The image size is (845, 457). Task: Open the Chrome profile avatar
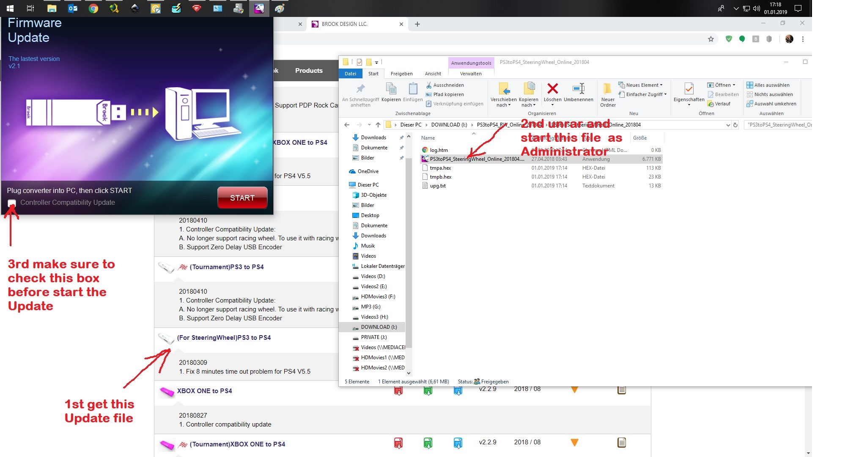click(789, 39)
